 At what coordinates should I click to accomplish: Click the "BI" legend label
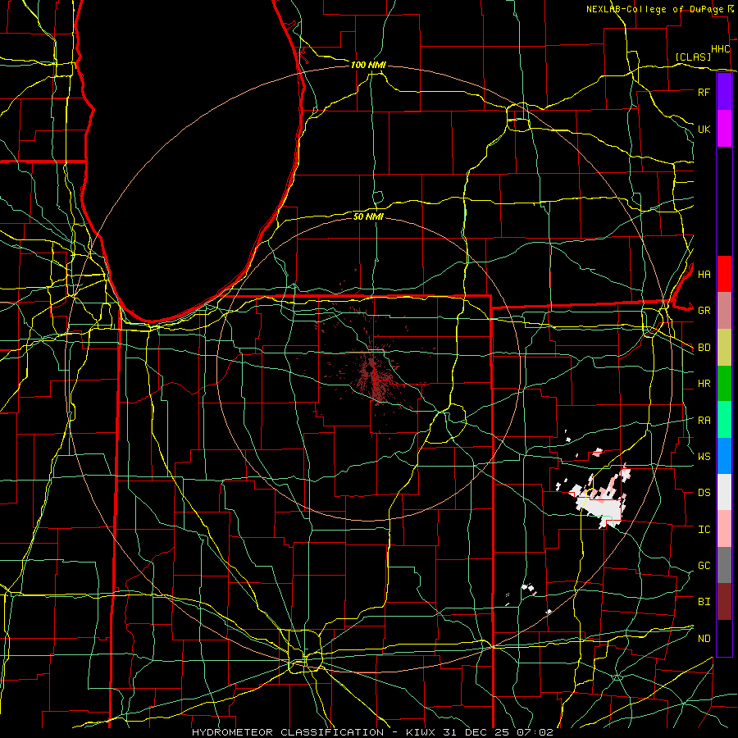pos(704,602)
